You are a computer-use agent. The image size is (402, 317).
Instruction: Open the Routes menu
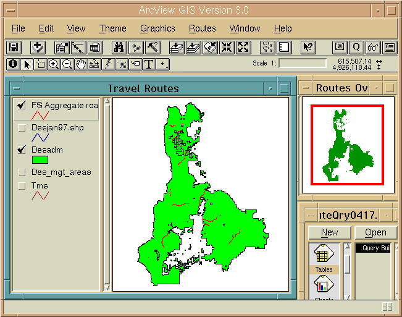pos(203,28)
